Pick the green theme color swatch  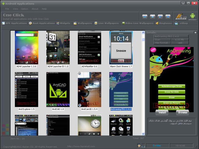click(x=8, y=125)
